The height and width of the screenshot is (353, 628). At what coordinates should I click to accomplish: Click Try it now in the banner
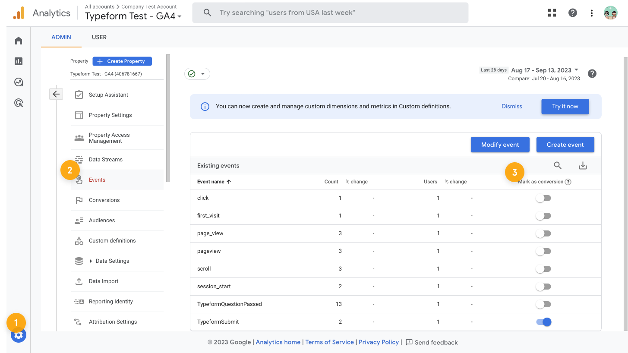[565, 106]
